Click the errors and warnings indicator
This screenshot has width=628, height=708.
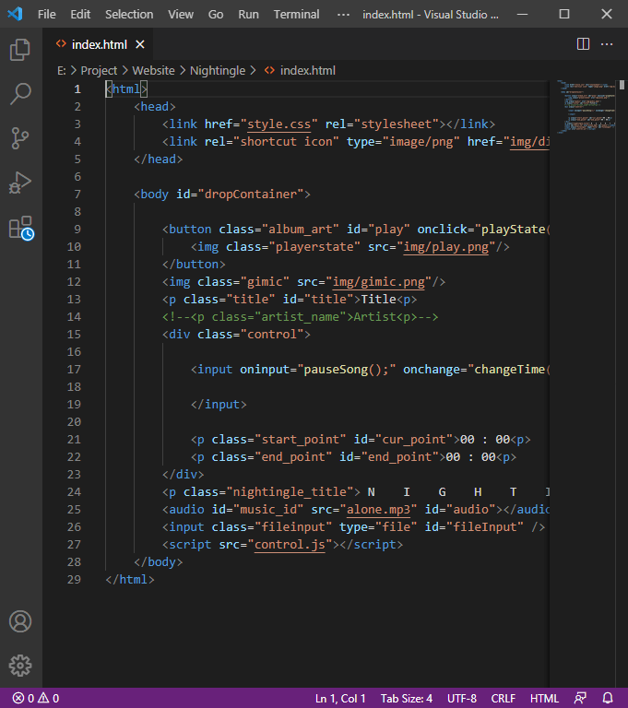coord(36,698)
